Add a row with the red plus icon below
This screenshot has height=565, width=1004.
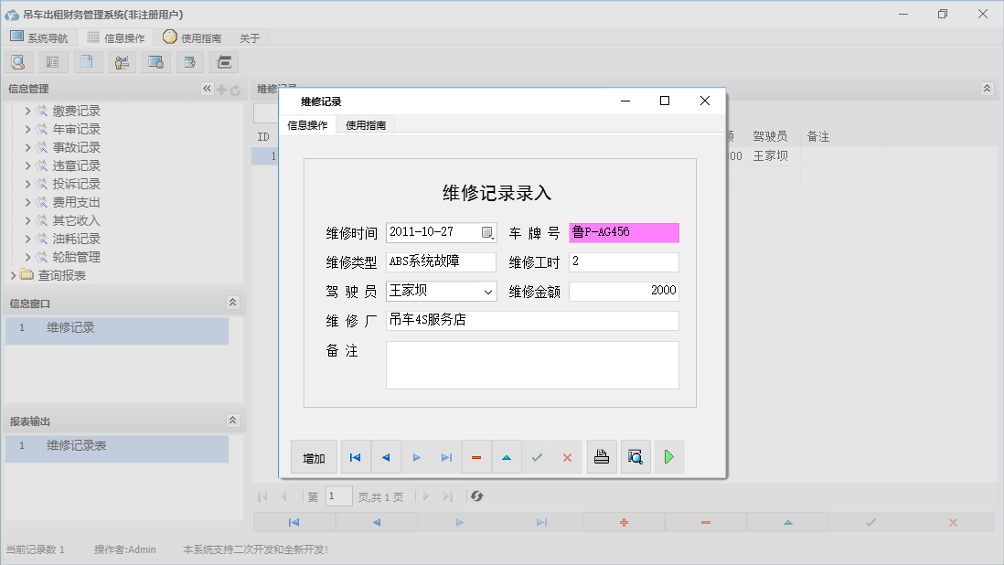(623, 522)
